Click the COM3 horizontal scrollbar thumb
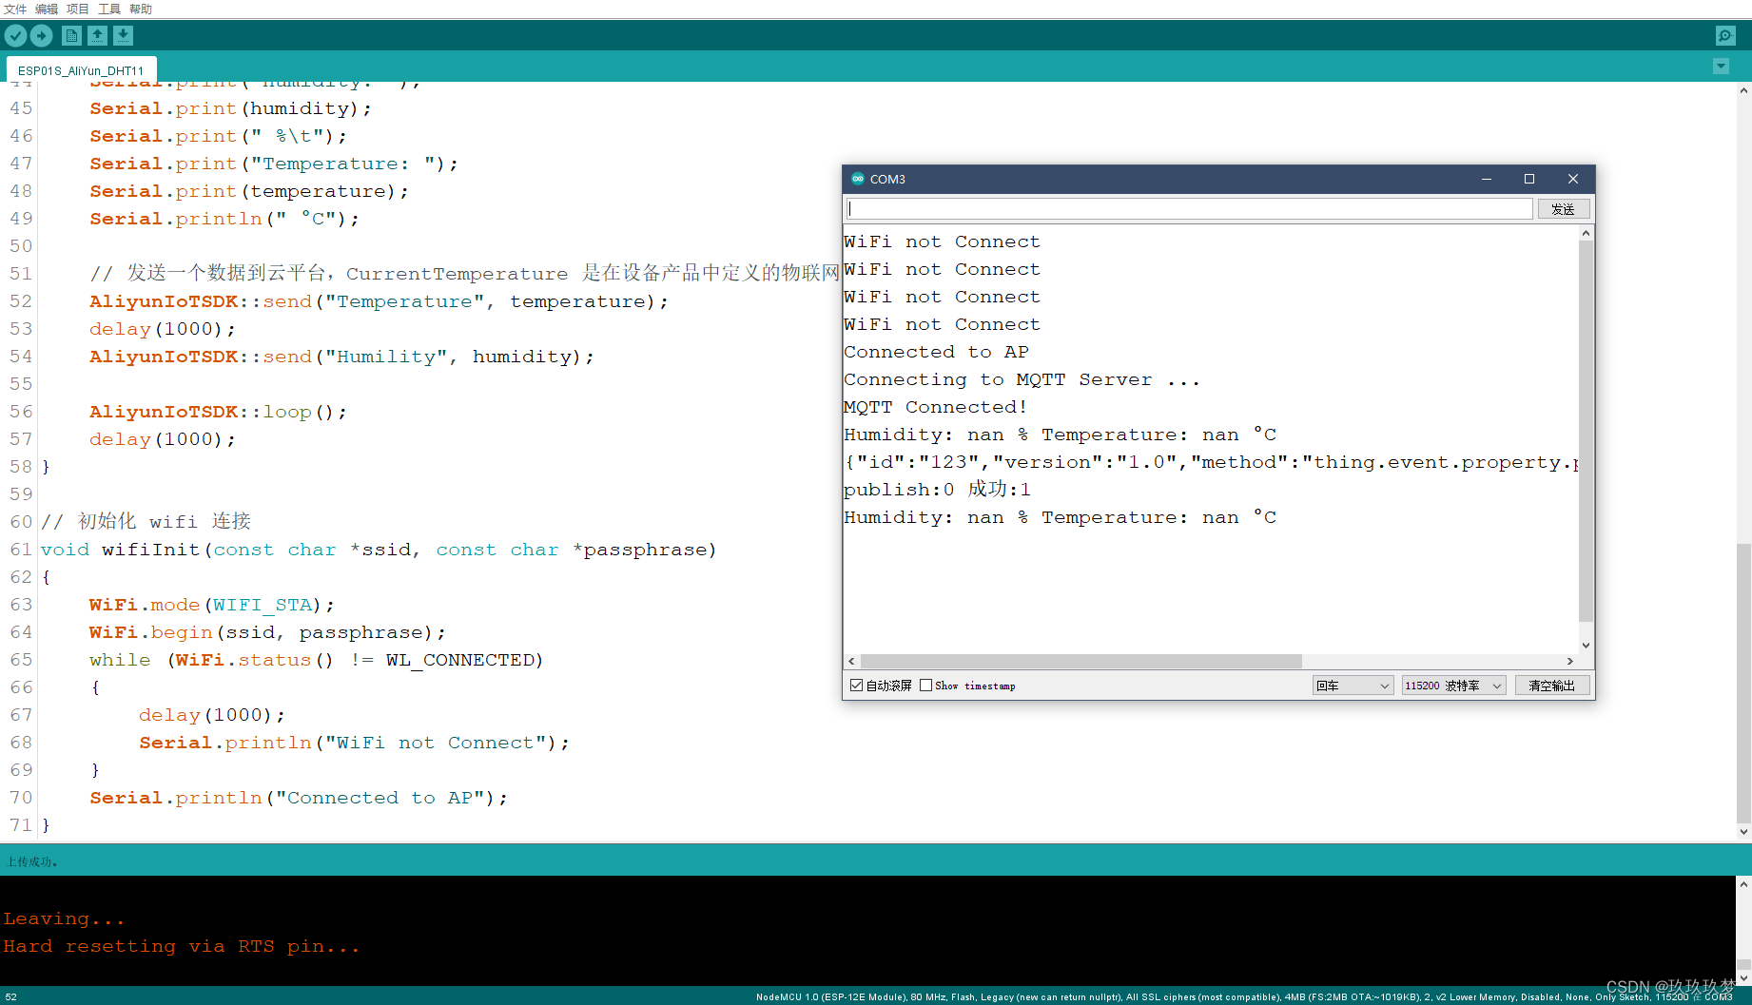The height and width of the screenshot is (1005, 1752). coord(1080,661)
